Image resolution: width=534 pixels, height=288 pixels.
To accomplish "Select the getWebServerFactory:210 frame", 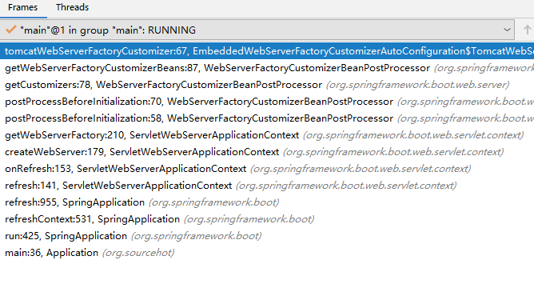I will (x=267, y=135).
